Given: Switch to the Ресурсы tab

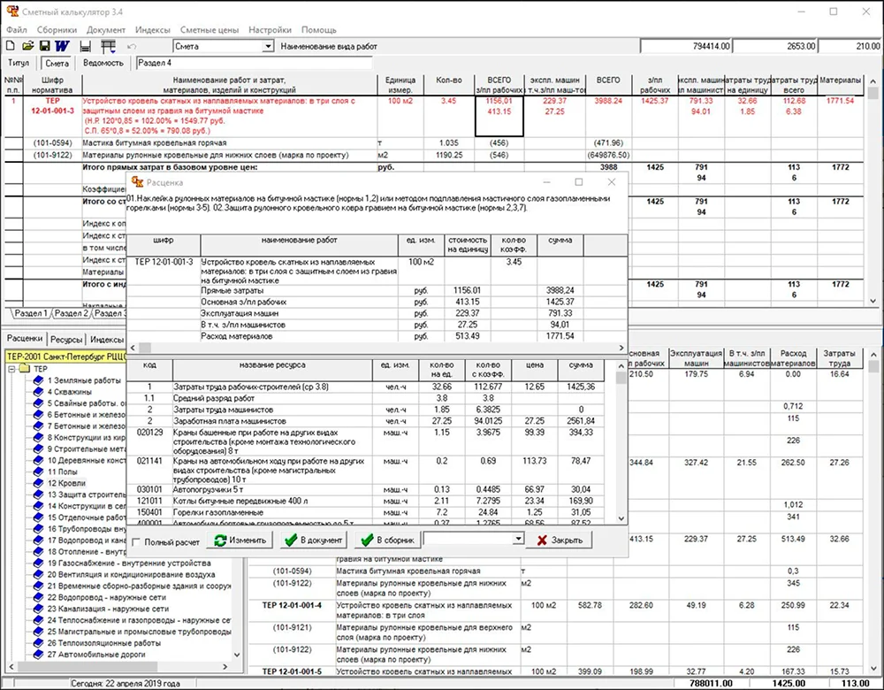Looking at the screenshot, I should click(x=66, y=340).
